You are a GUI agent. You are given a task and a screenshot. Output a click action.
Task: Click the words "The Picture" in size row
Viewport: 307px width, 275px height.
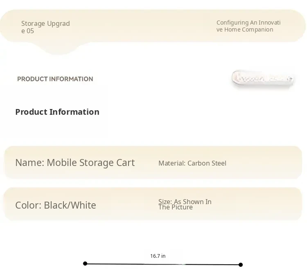tap(176, 207)
